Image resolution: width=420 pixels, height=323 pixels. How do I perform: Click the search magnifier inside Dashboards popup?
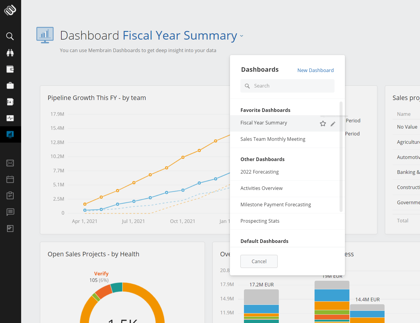click(247, 86)
